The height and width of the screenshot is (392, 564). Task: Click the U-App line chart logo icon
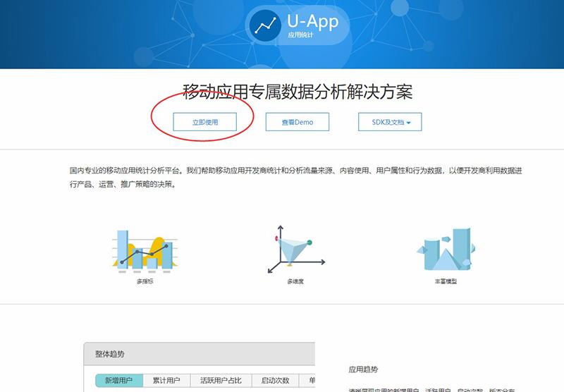266,25
